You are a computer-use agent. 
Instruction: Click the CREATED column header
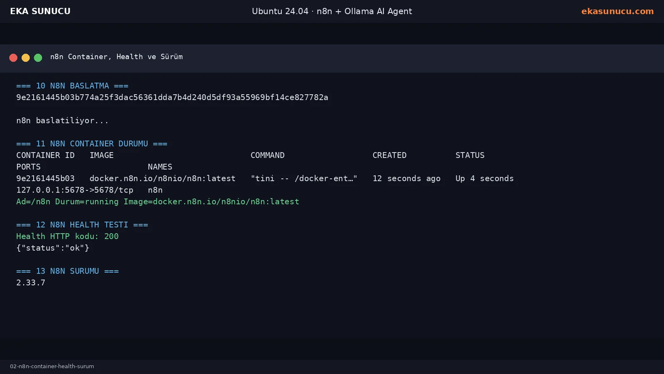pos(390,155)
